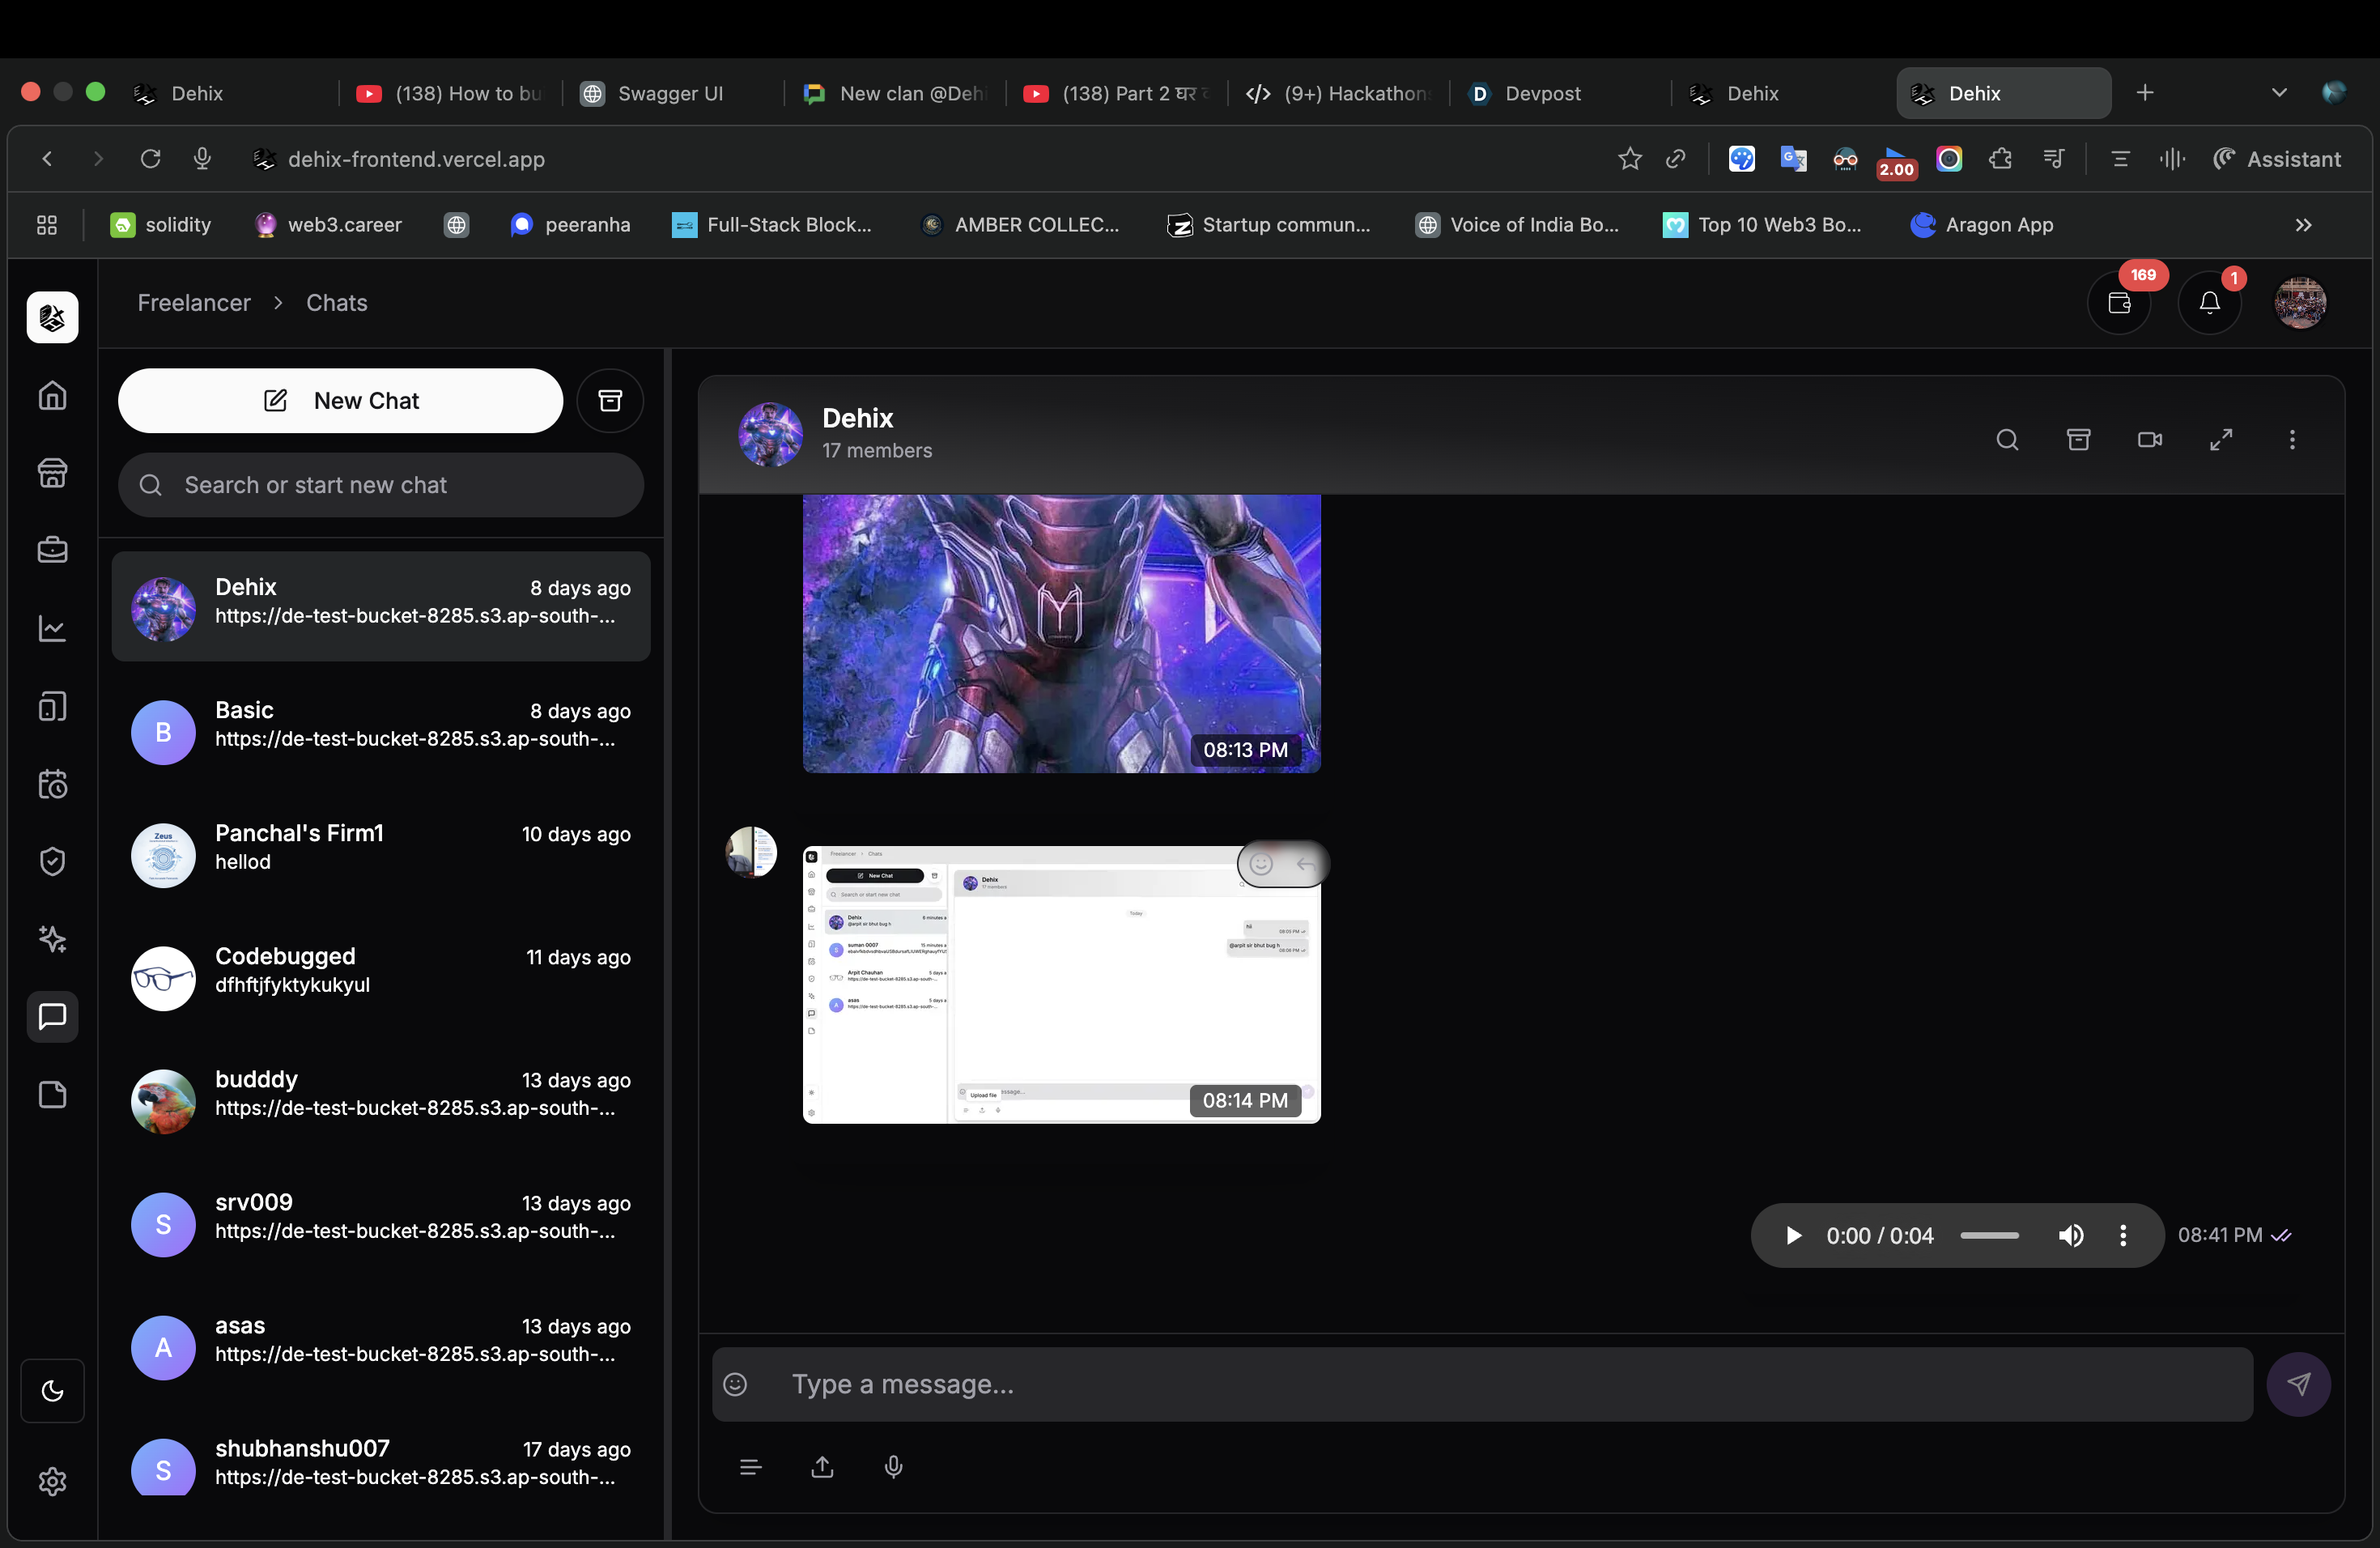Click the audio volume slider

pos(1989,1236)
